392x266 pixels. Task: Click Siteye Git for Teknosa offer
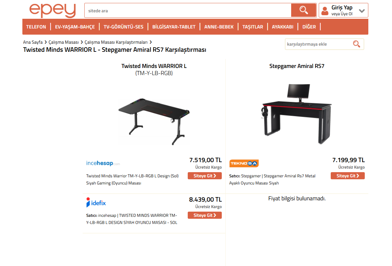coord(348,176)
